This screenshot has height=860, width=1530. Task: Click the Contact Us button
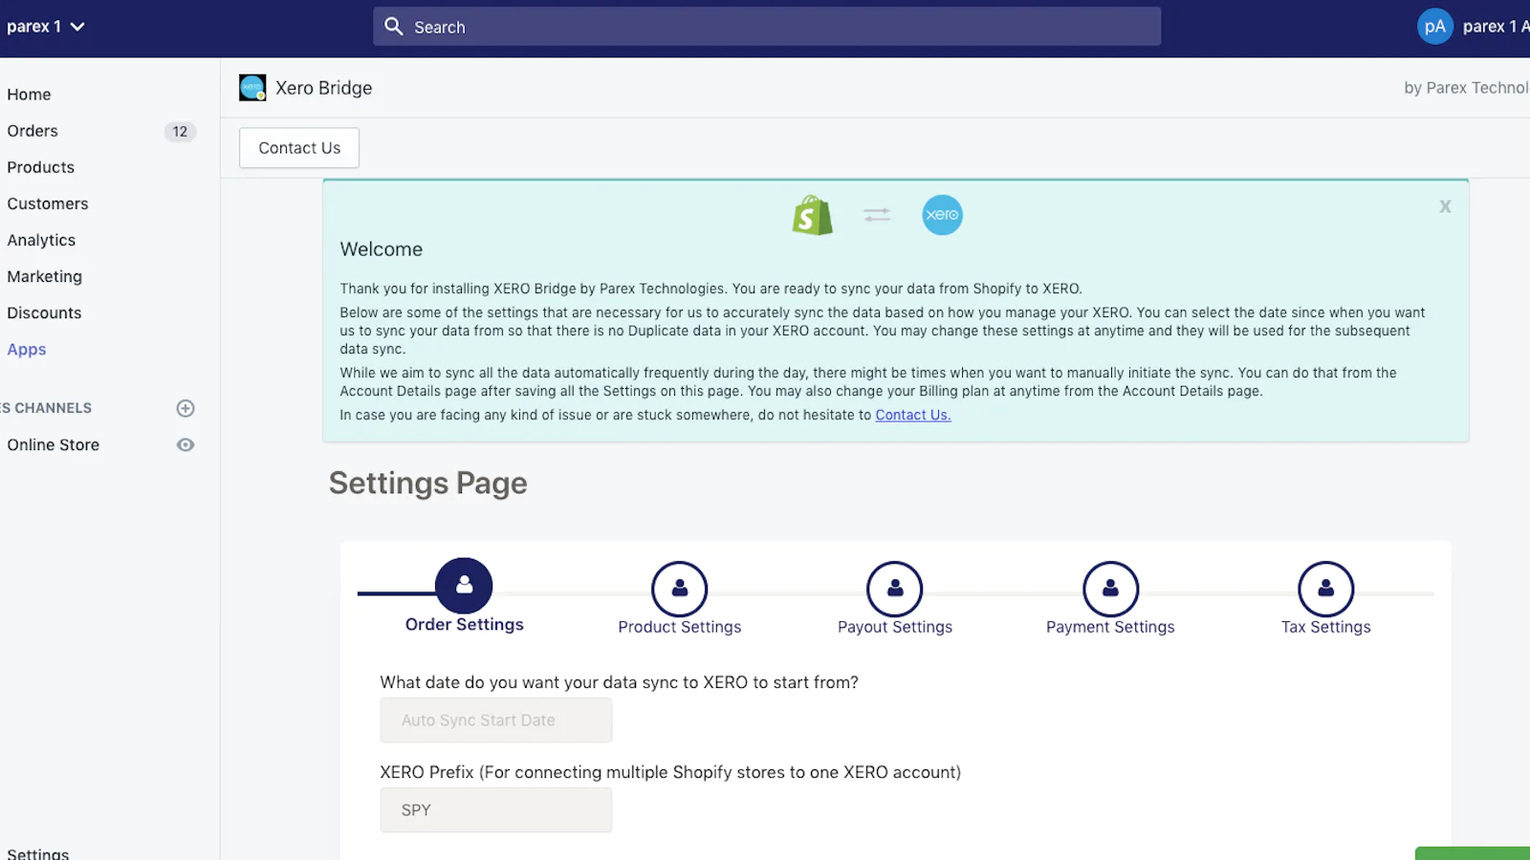click(299, 148)
